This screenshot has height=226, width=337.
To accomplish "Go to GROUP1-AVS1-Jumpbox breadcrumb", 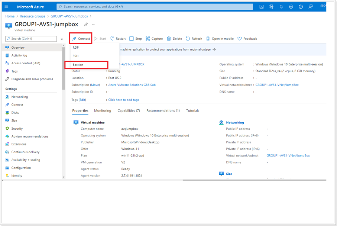I will 69,16.
